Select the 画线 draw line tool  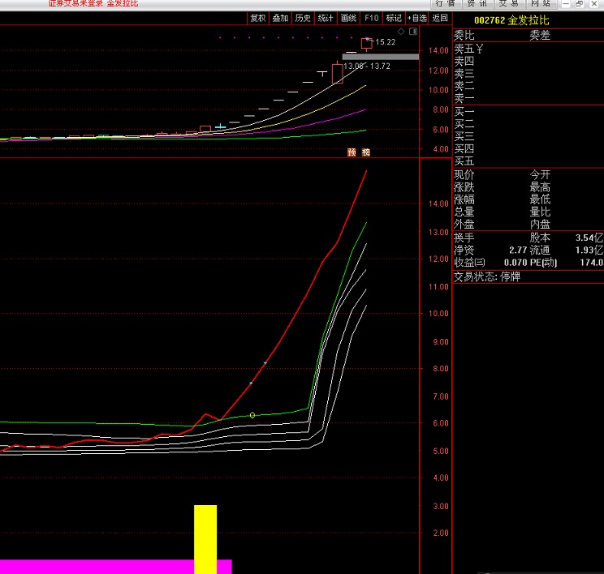pyautogui.click(x=348, y=18)
